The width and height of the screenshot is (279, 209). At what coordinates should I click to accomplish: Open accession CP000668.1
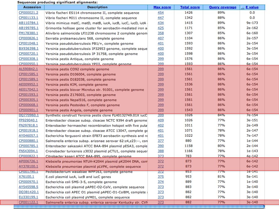[28, 105]
